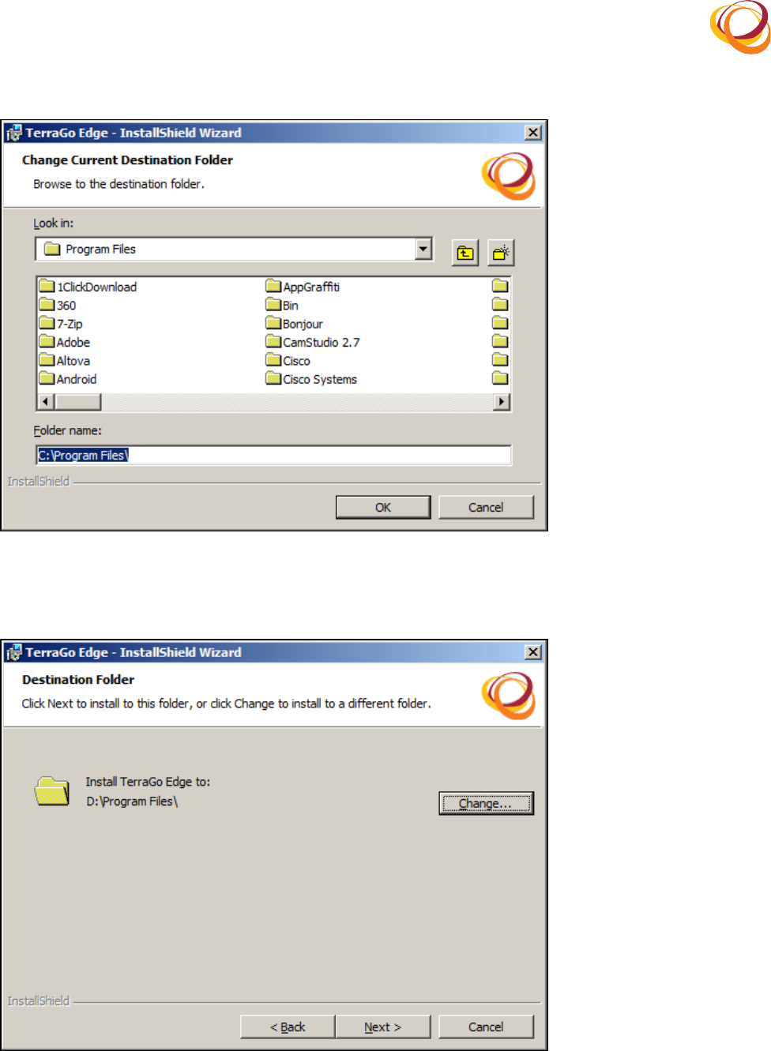Select the Adobe folder
This screenshot has height=1051, width=771.
(x=65, y=342)
